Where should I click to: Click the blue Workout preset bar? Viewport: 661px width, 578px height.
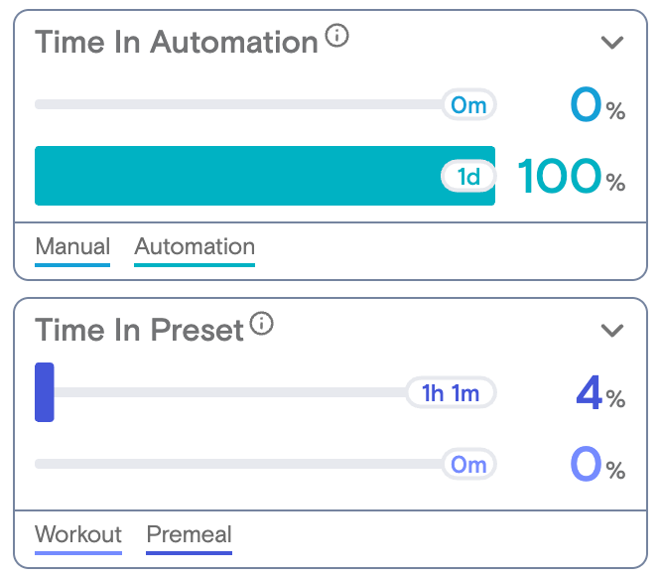coord(45,392)
